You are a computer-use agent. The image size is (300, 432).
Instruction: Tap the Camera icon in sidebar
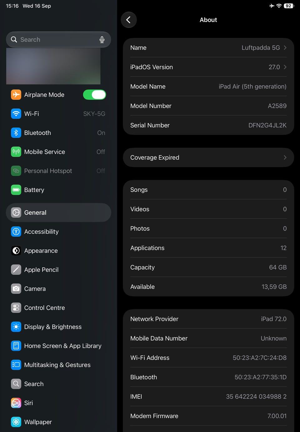point(16,289)
